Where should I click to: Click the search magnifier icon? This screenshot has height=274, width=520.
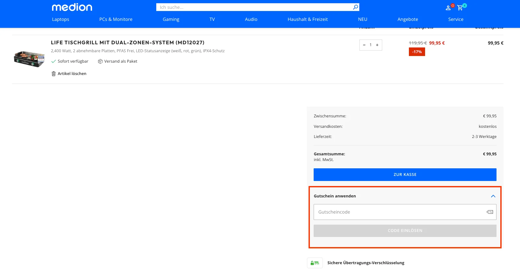[356, 7]
